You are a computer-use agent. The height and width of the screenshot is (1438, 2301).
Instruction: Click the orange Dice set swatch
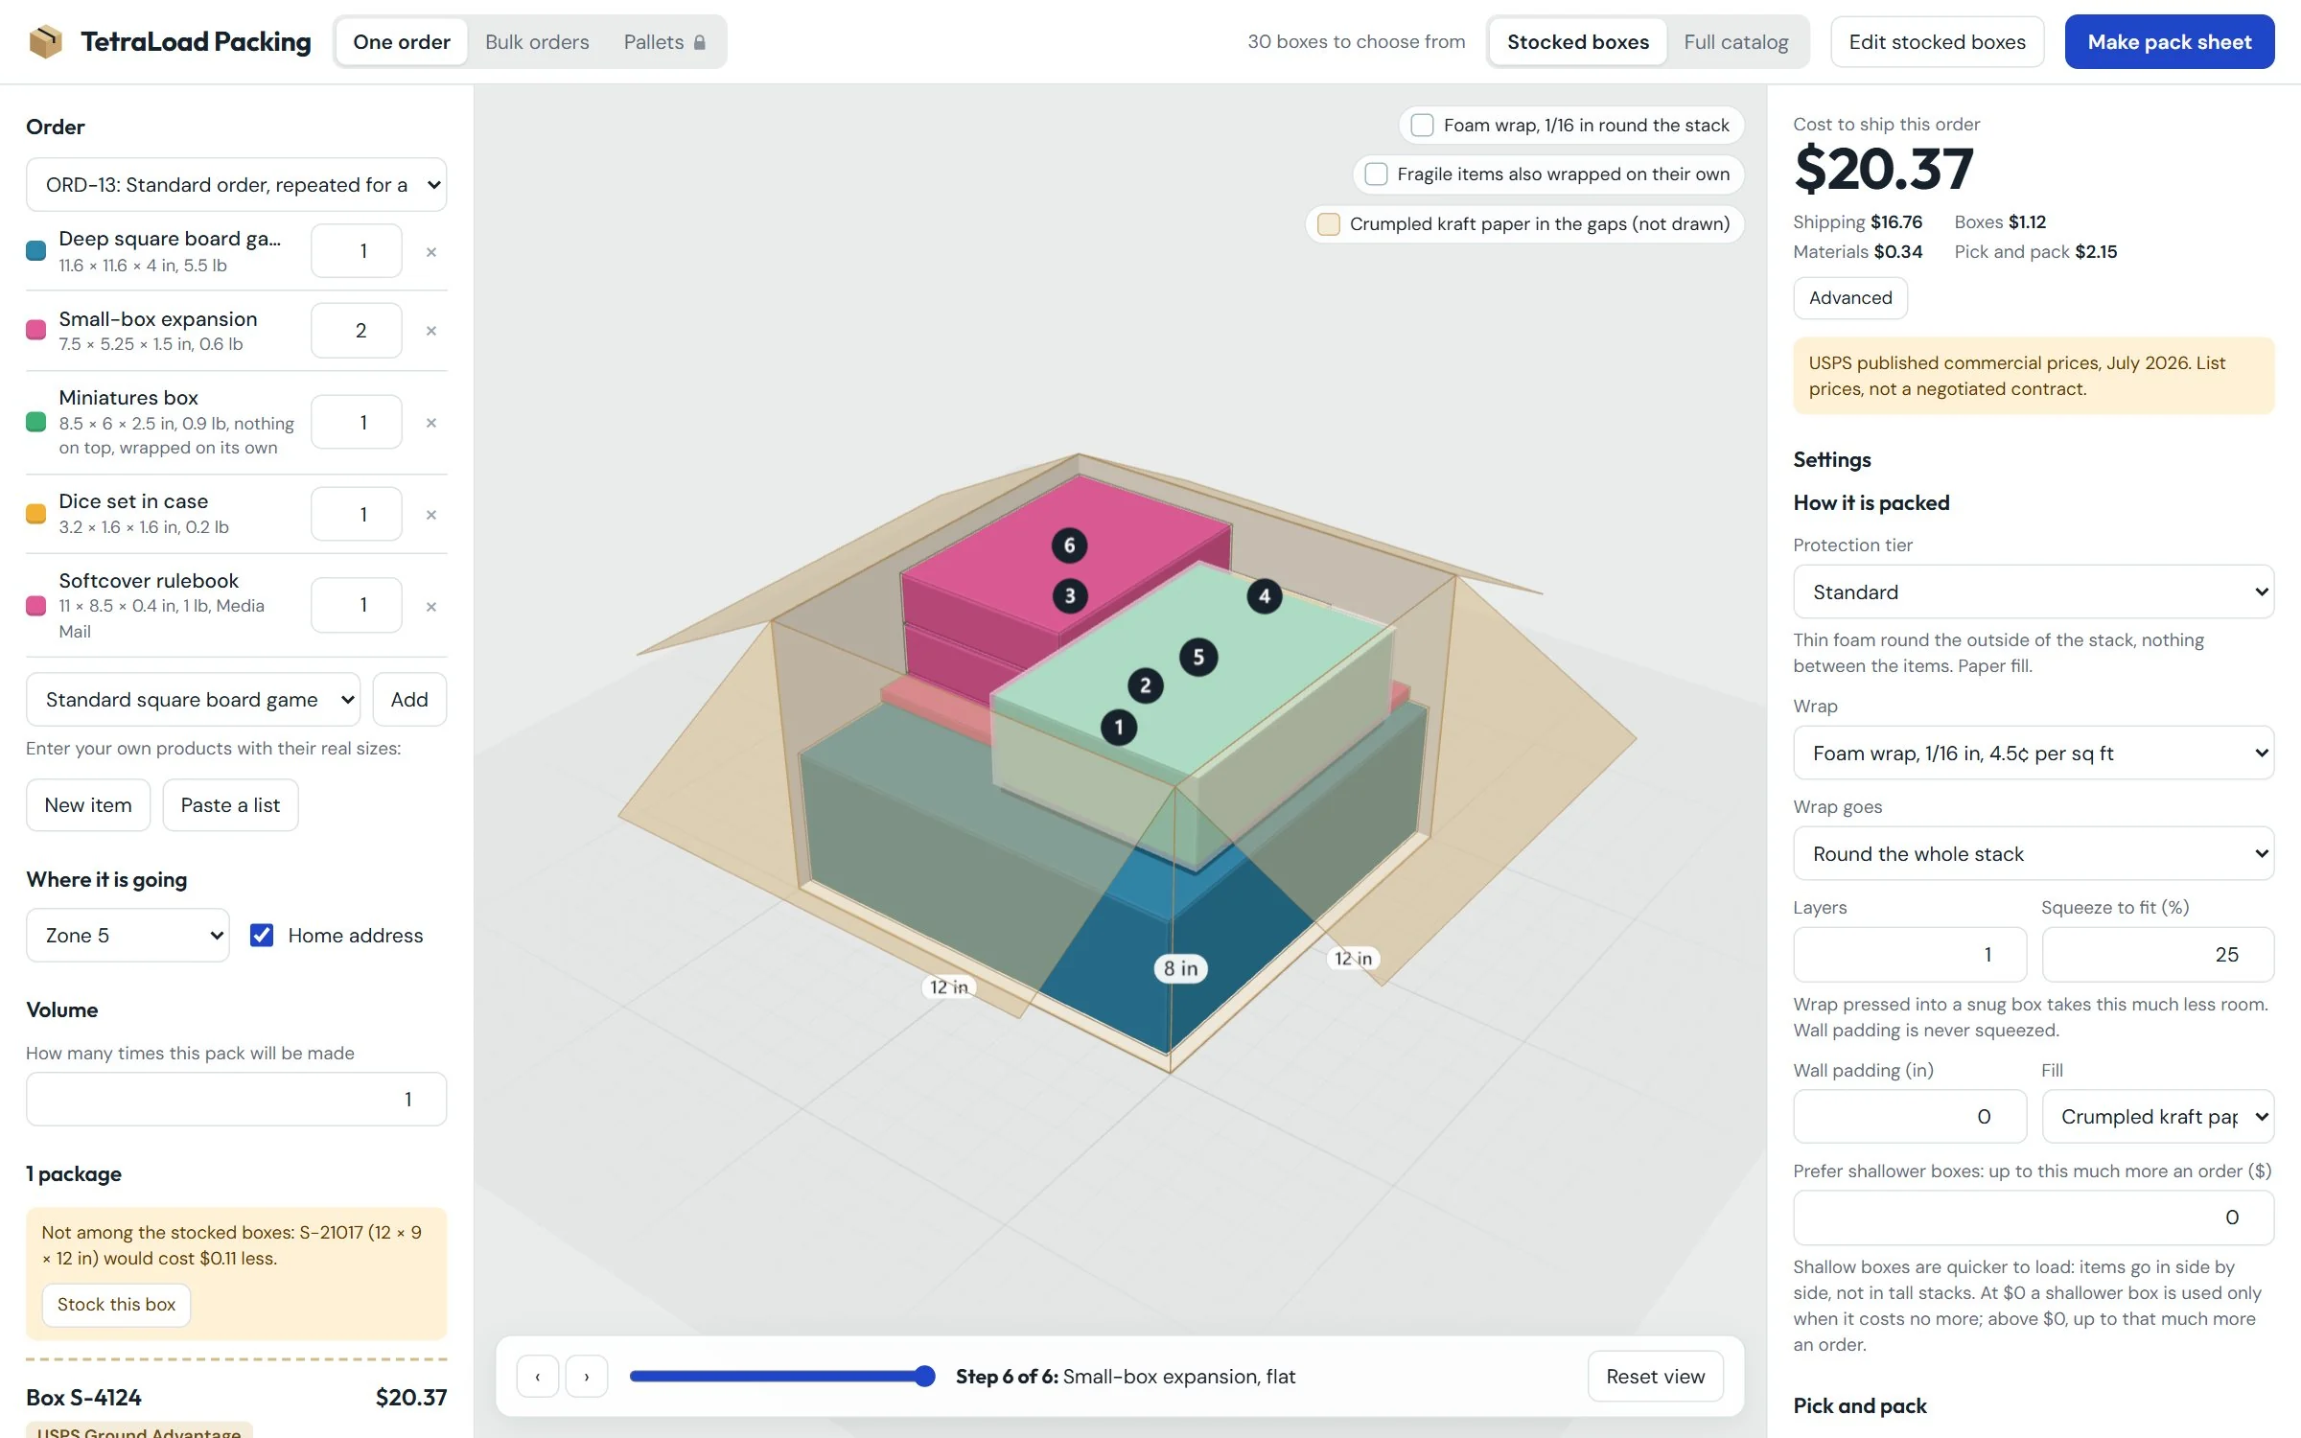pos(36,514)
